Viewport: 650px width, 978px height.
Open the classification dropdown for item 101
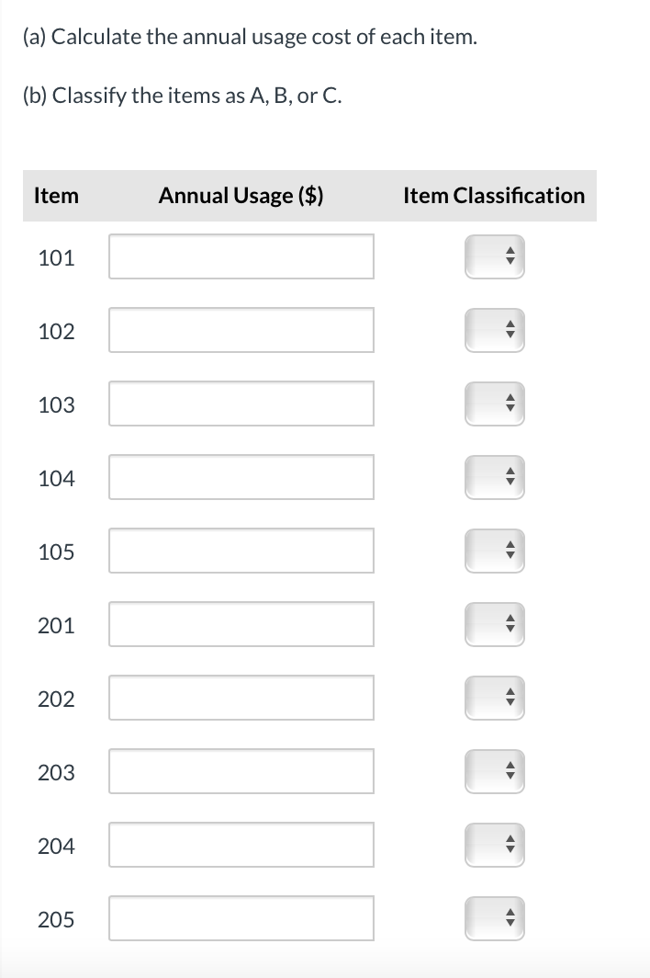point(494,256)
